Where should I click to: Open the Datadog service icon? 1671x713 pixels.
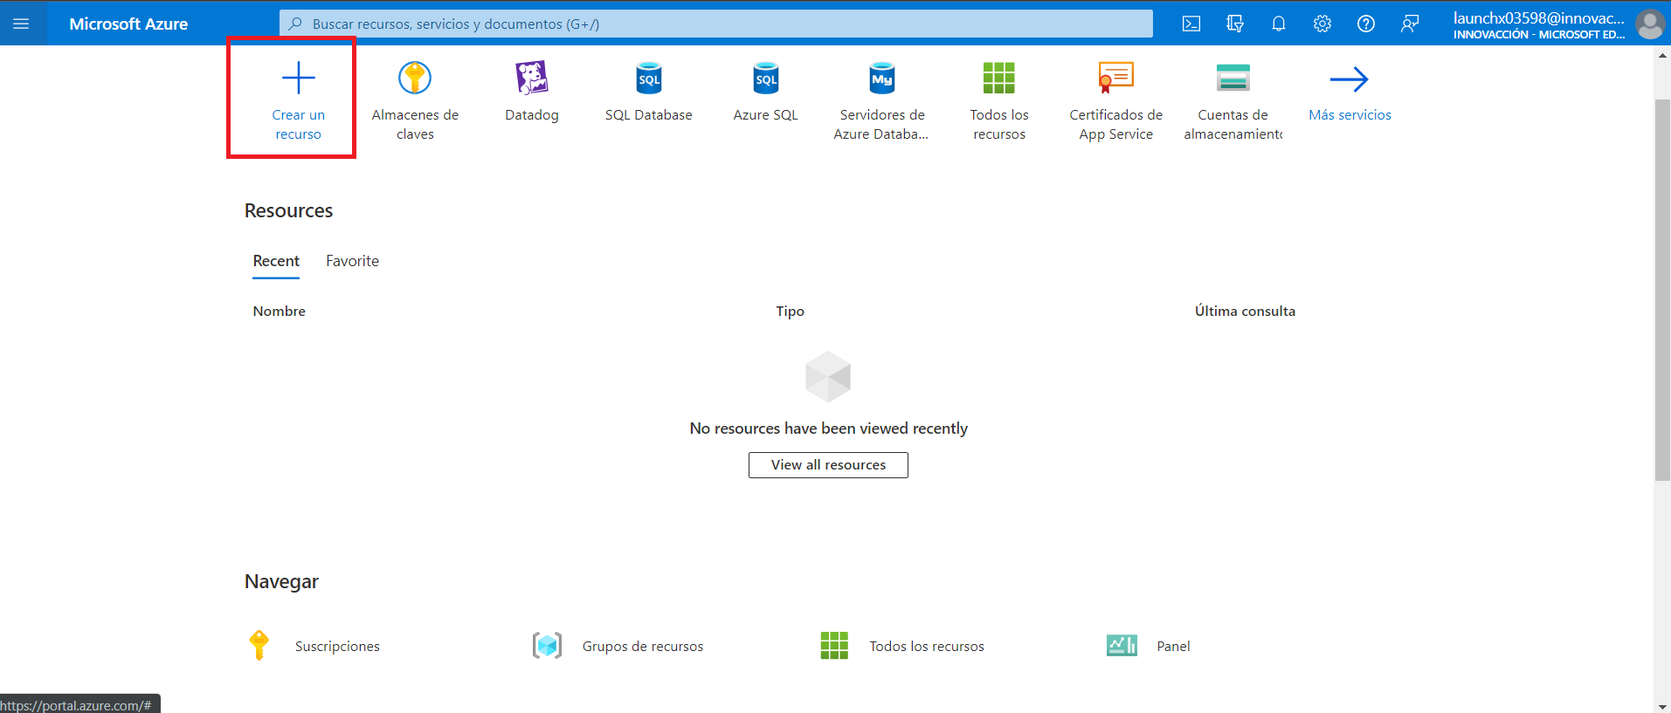532,78
